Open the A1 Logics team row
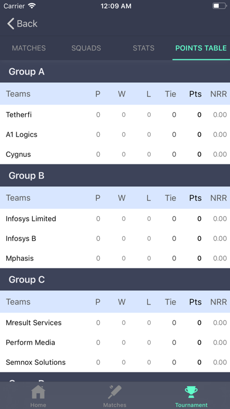The width and height of the screenshot is (230, 409). [x=115, y=135]
